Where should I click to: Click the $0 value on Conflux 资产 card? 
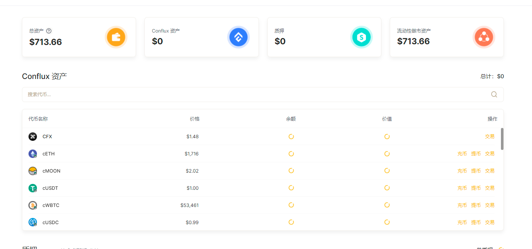coord(158,41)
